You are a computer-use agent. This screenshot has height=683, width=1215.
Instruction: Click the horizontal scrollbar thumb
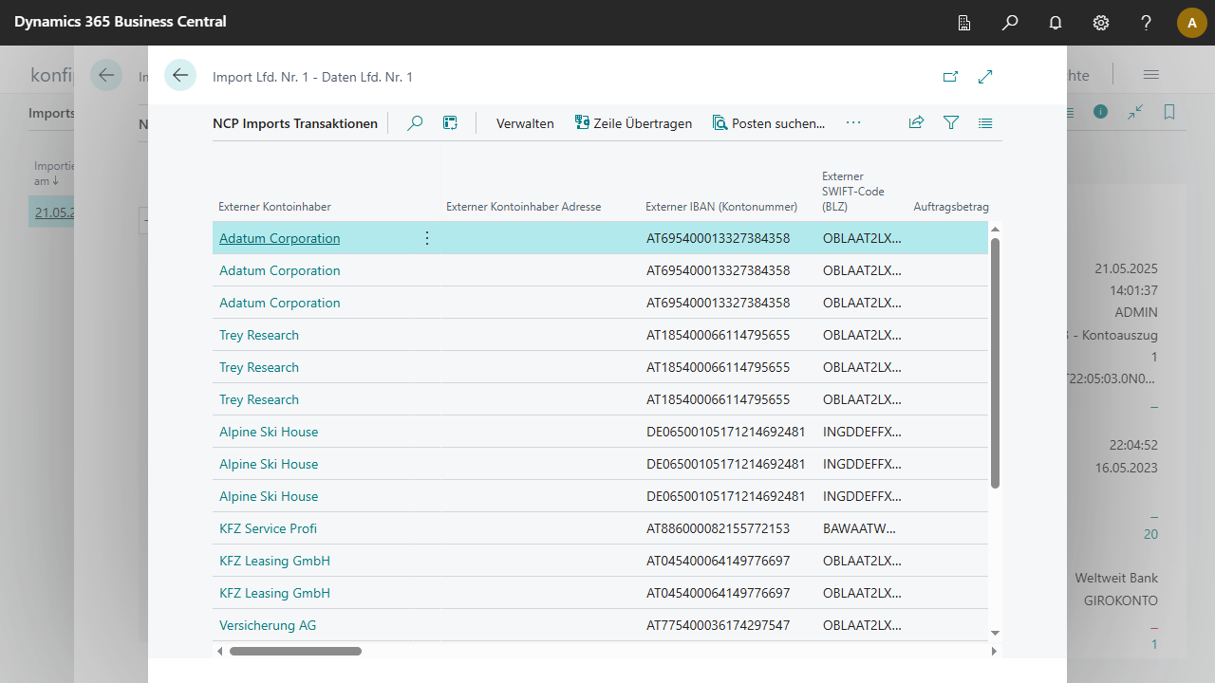pos(295,652)
